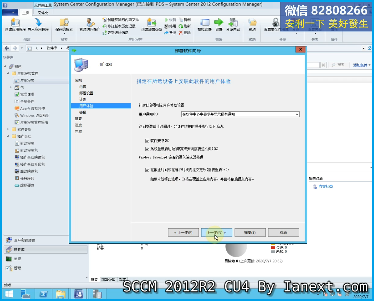Click the Search (搜索) button
Screen dimensions: 374x301
[339, 65]
